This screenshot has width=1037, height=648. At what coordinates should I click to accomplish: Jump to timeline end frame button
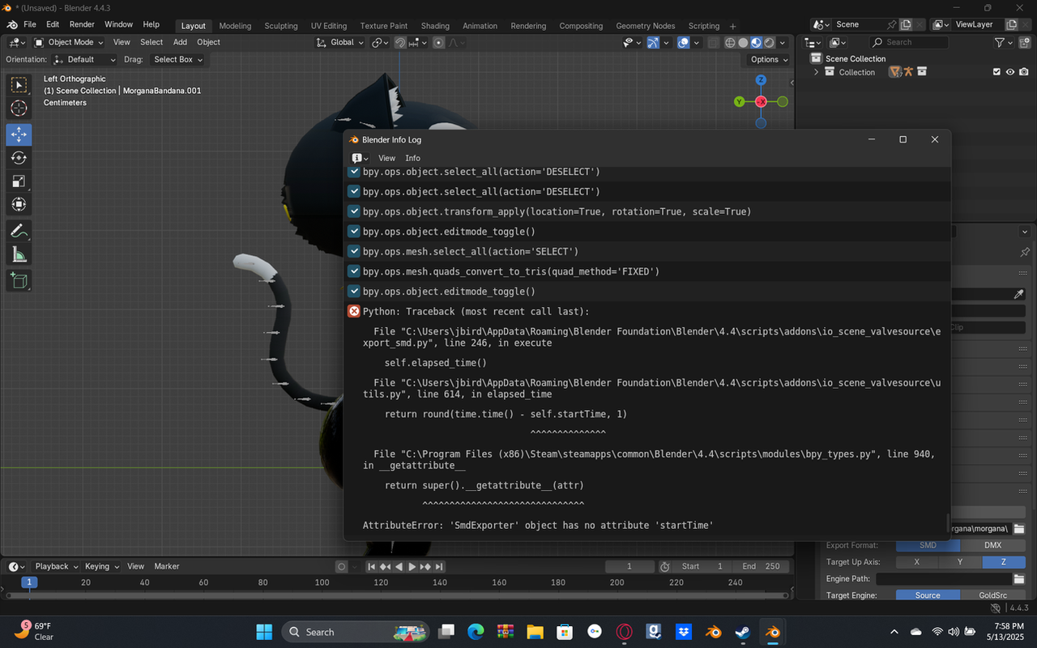pyautogui.click(x=439, y=566)
